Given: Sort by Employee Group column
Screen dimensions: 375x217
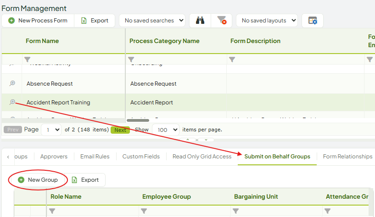Looking at the screenshot, I should 167,197.
